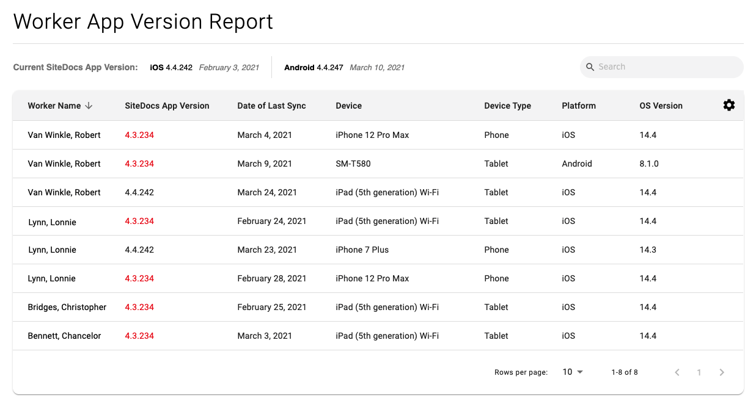Viewport: 756px width, 412px height.
Task: Sort by Device column header
Action: click(348, 106)
